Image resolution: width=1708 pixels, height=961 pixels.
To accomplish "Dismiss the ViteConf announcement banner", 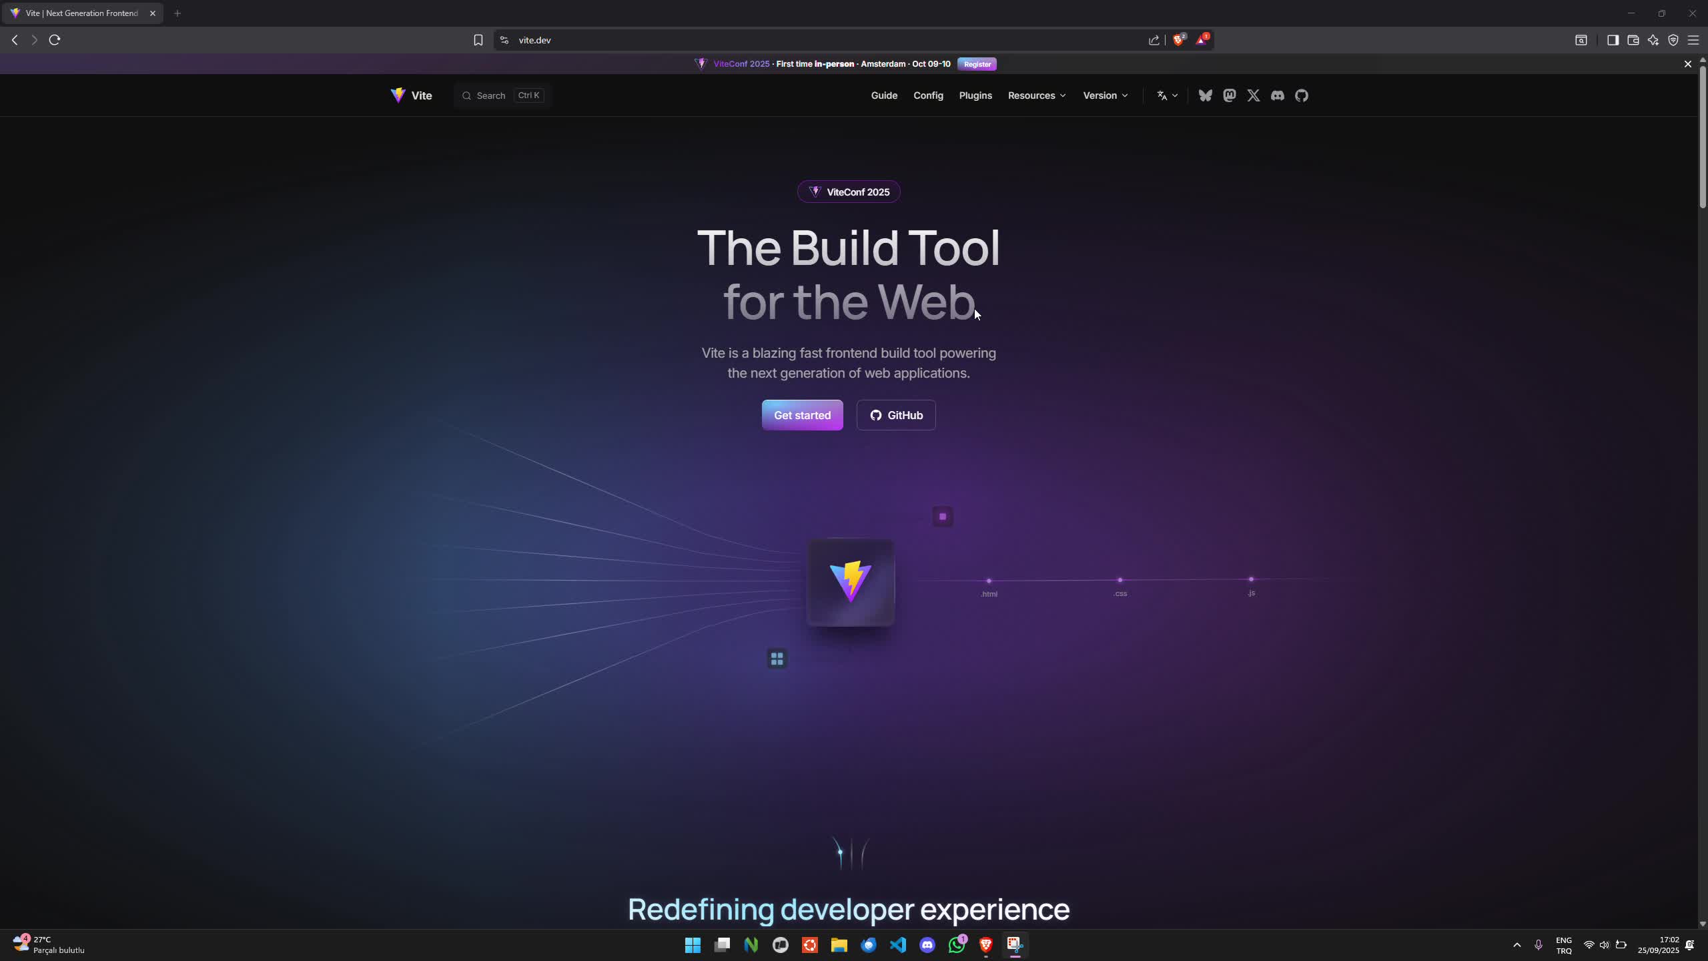I will [x=1688, y=64].
